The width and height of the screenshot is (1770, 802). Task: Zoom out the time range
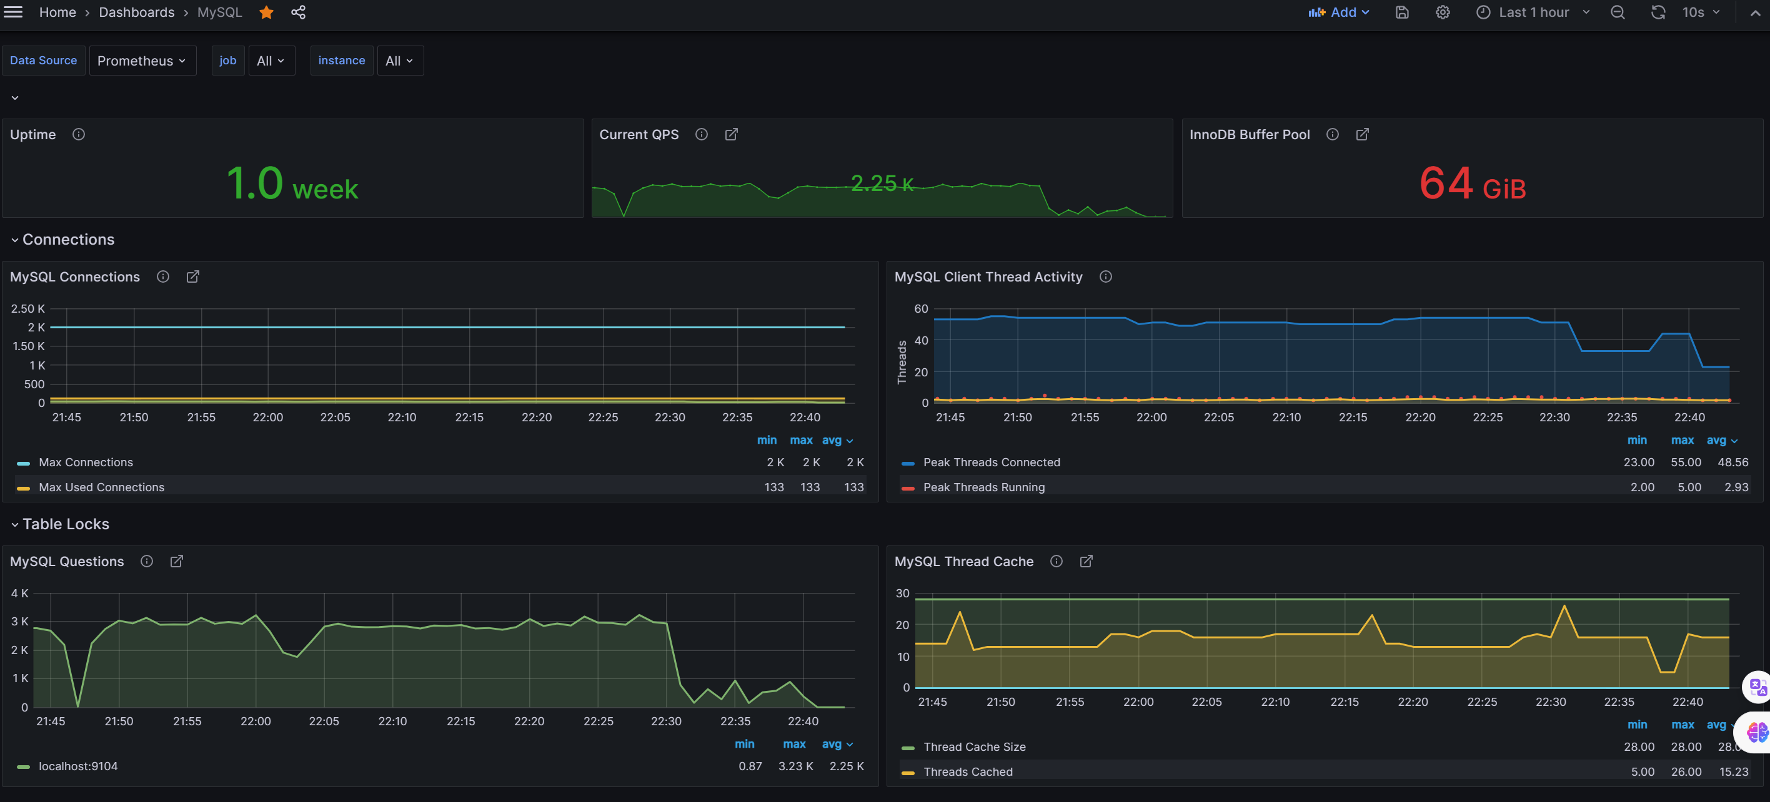1618,12
